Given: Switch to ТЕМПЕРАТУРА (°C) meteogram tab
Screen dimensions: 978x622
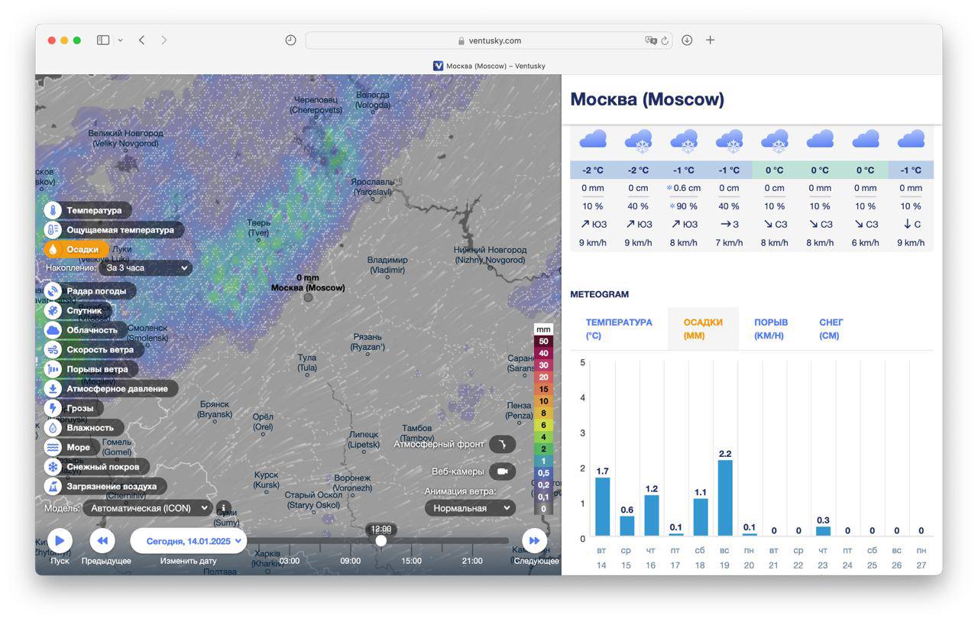Looking at the screenshot, I should coord(619,329).
